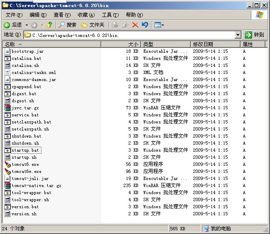
Task: Go up one folder level
Action: point(50,25)
